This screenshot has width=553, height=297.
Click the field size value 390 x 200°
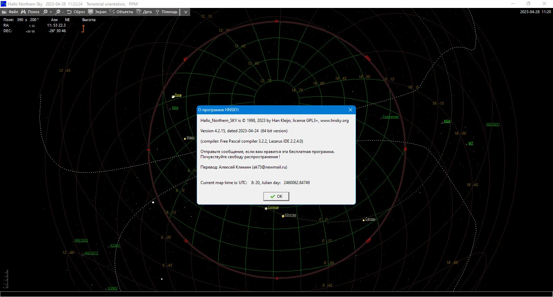pos(28,20)
